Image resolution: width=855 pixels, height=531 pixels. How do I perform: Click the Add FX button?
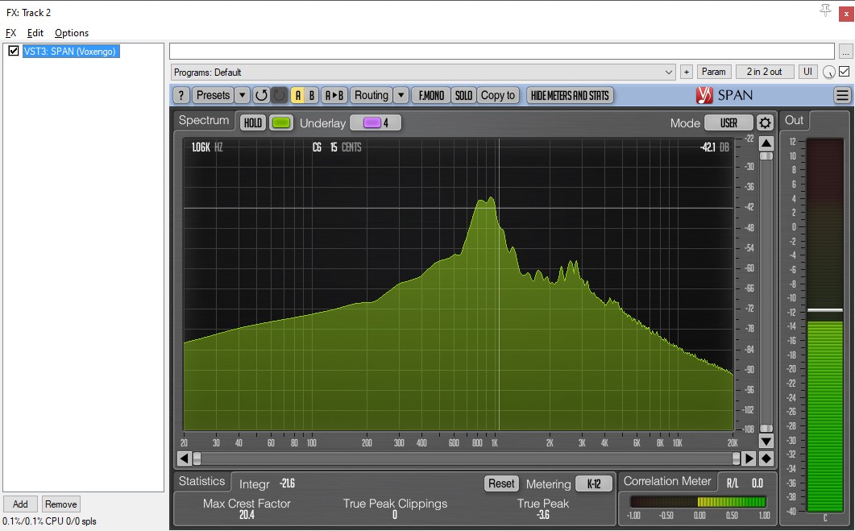coord(20,504)
